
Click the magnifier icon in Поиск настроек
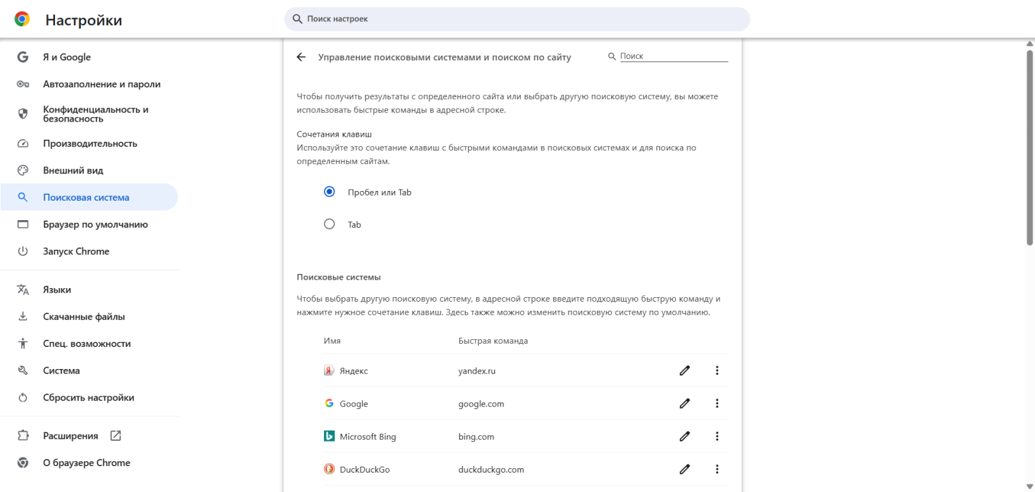[298, 19]
